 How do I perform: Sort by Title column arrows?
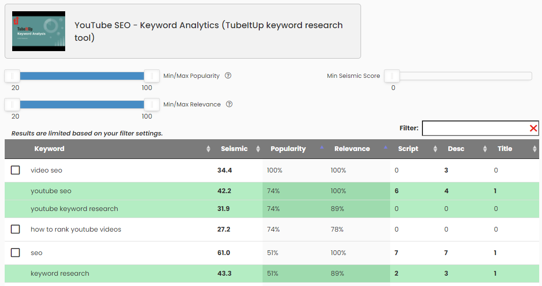[x=534, y=149]
